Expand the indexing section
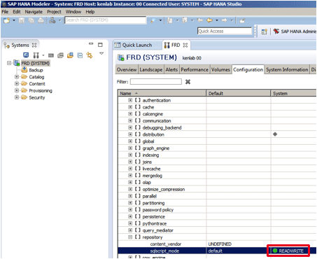This screenshot has height=259, width=317. coord(130,155)
